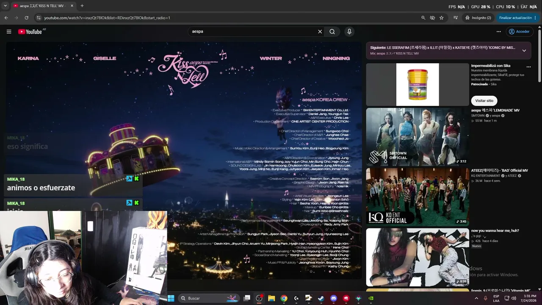Go to the YouTube home logo
The height and width of the screenshot is (305, 542).
[30, 31]
